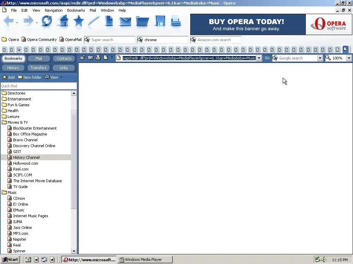This screenshot has height=264, width=353.
Task: Open file with blue folder icon
Action: coord(142,22)
